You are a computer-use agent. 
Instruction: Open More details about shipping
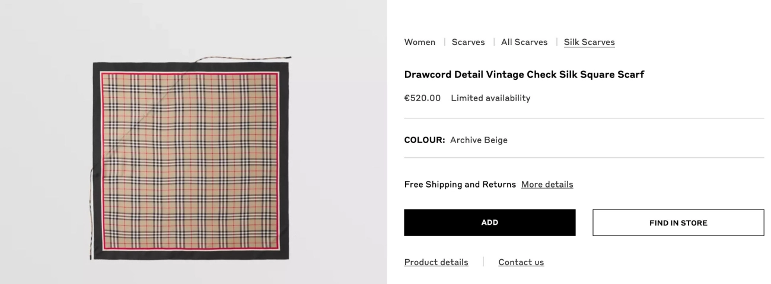[x=547, y=185]
